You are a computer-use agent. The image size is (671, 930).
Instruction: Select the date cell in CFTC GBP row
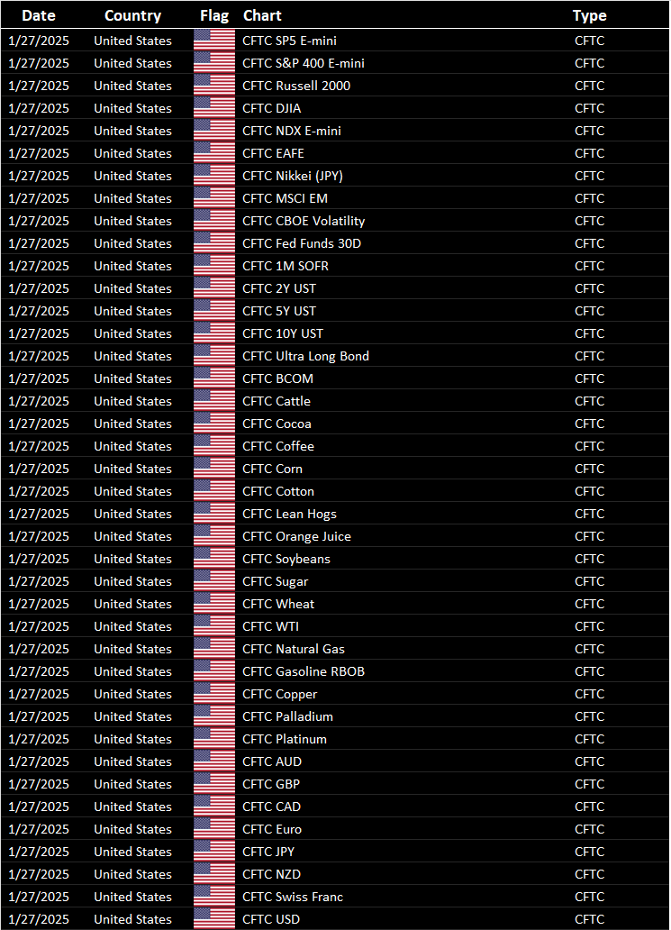39,784
